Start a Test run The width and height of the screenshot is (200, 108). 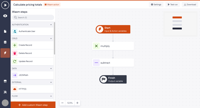pos(173,4)
